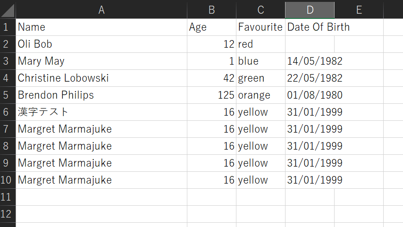The image size is (403, 227).
Task: Select column A header
Action: point(101,10)
